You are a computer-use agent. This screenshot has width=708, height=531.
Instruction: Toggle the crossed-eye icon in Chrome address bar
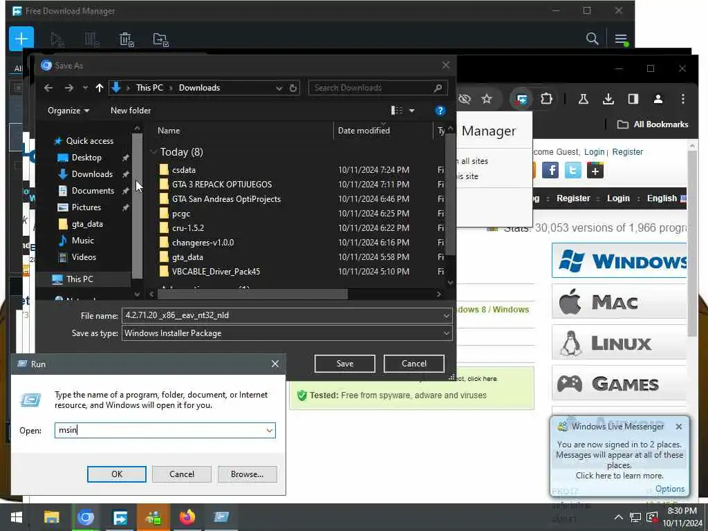tap(464, 99)
